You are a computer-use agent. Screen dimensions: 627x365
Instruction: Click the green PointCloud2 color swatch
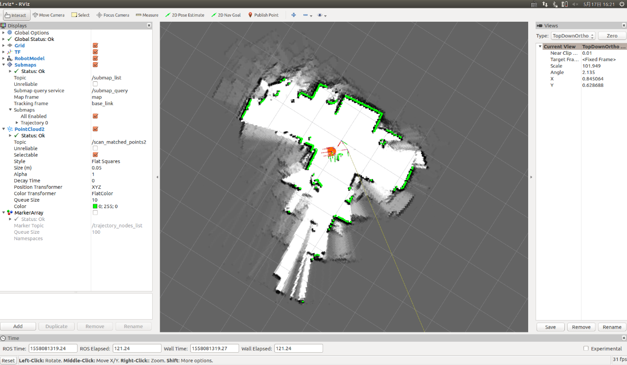[x=95, y=206]
